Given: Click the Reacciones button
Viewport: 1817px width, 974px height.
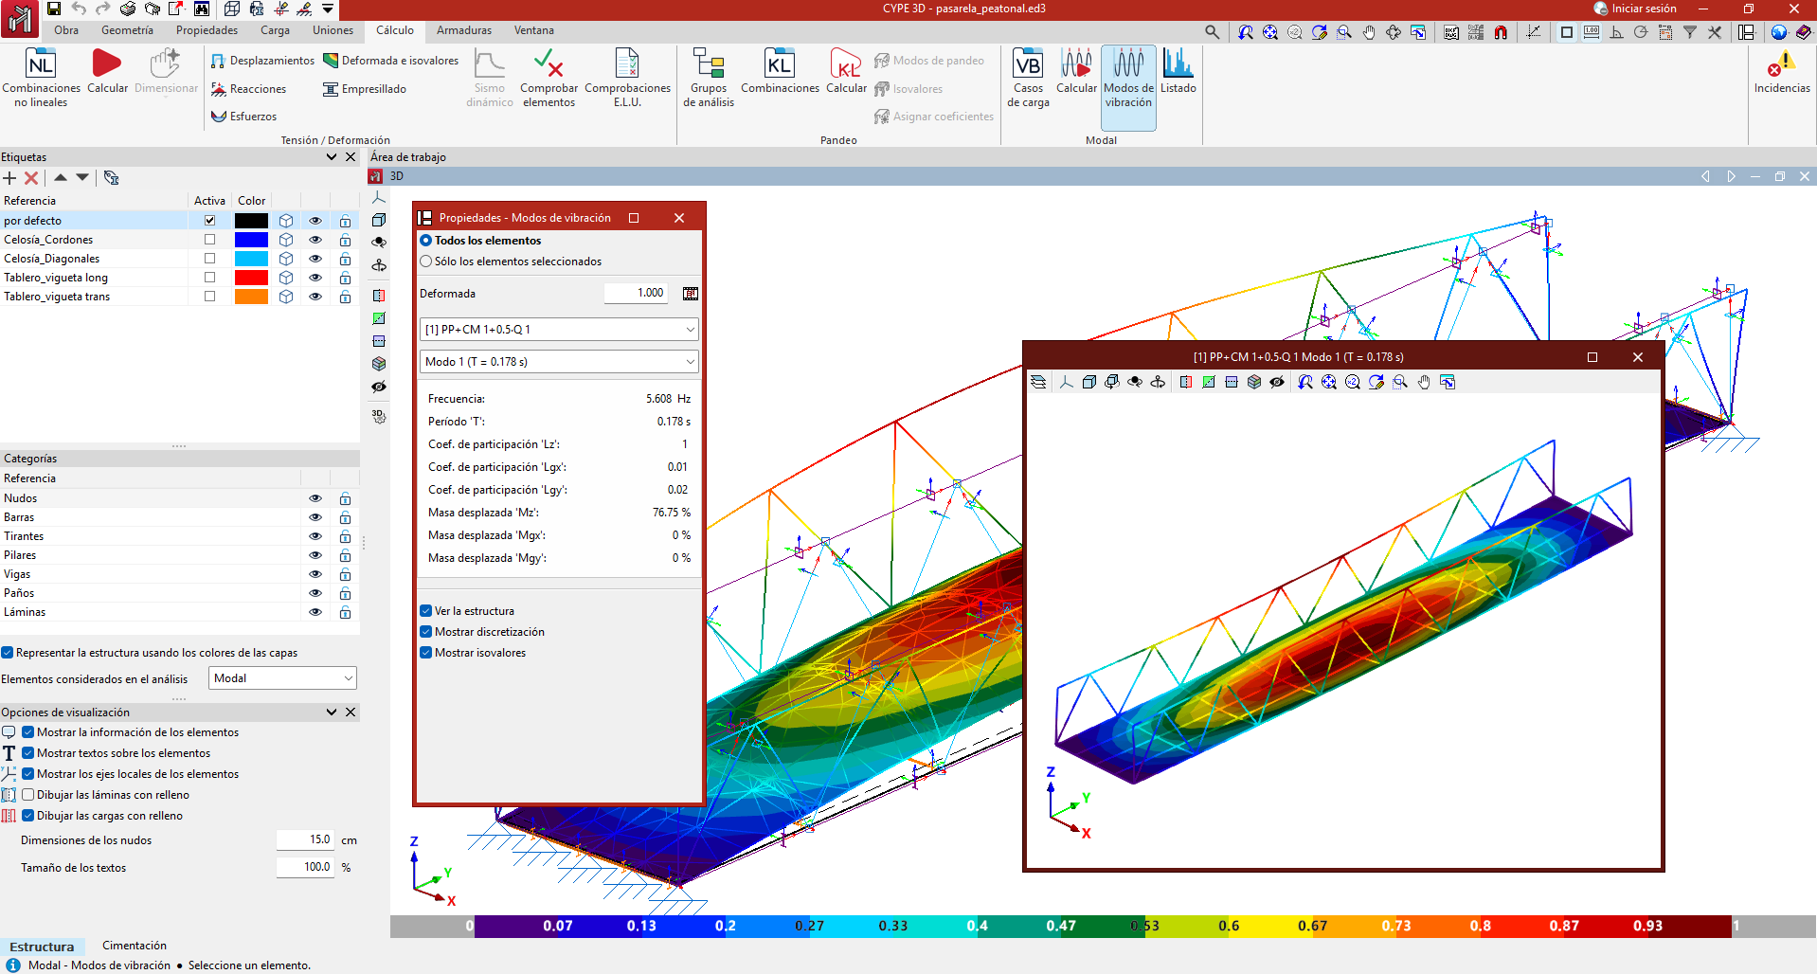Looking at the screenshot, I should pyautogui.click(x=248, y=89).
